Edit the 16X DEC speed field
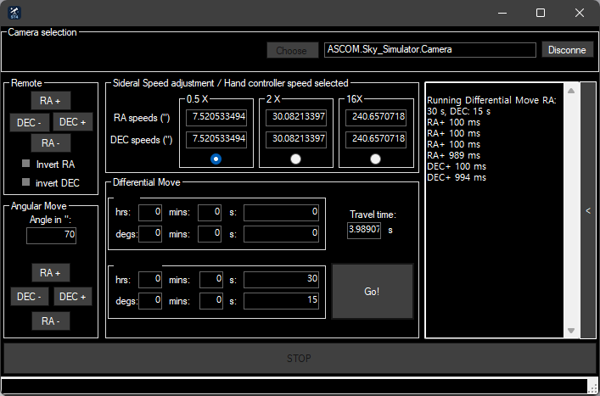Image resolution: width=600 pixels, height=396 pixels. pos(376,139)
